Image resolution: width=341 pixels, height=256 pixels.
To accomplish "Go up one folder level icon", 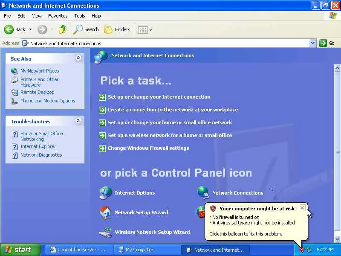I will 62,29.
